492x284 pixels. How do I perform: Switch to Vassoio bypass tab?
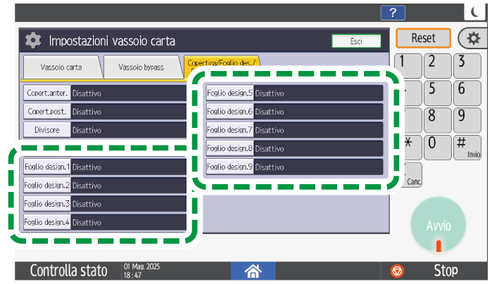click(x=141, y=67)
